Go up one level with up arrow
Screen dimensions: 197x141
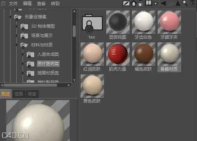click(x=178, y=4)
